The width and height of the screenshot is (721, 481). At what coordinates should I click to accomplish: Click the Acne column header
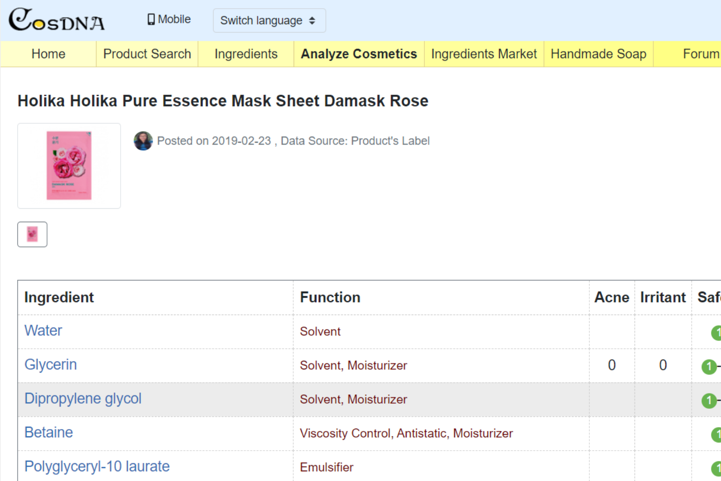click(x=612, y=297)
